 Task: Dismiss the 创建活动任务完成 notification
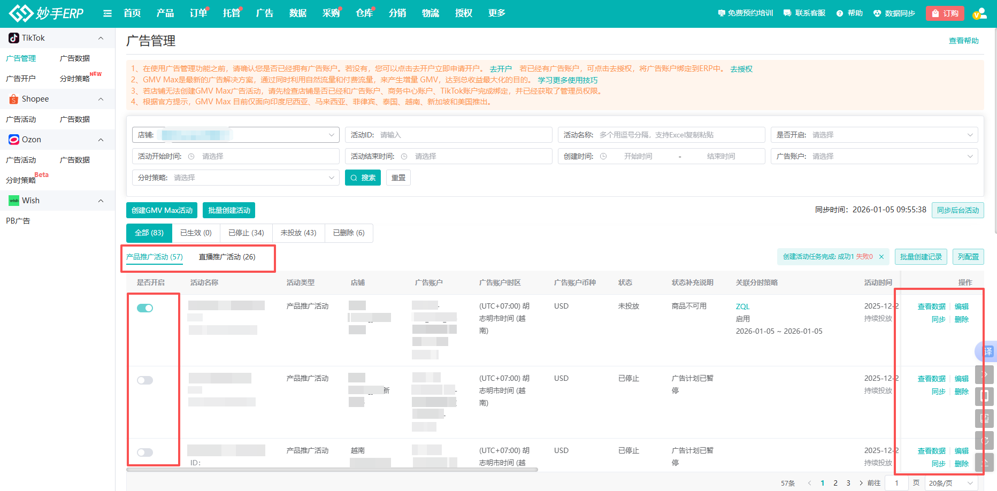[881, 257]
